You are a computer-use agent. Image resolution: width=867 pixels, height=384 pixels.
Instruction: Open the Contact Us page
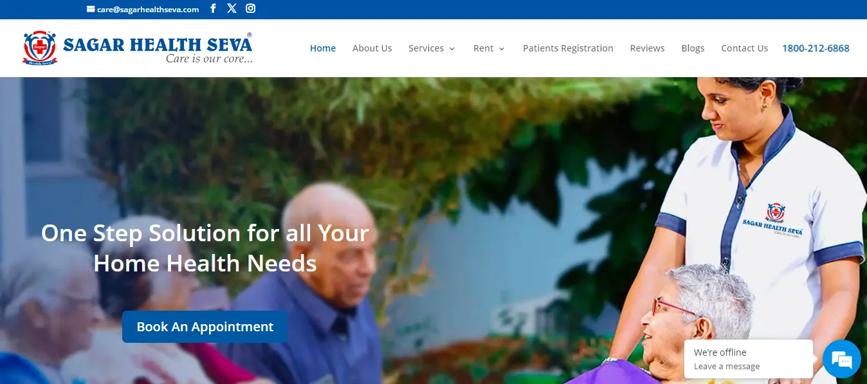(744, 48)
